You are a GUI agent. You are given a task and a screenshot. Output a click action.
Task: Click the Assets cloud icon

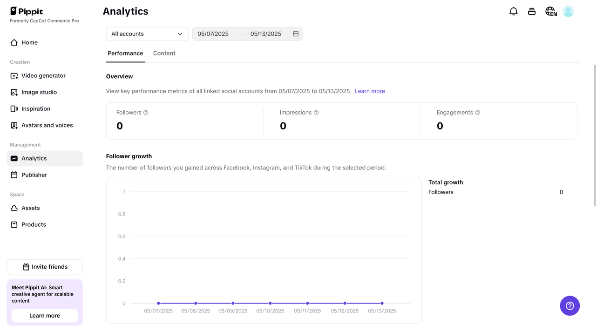pos(14,208)
